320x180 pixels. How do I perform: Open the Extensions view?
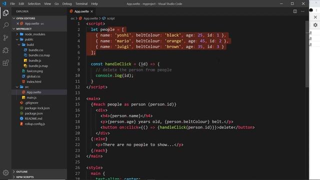[x=5, y=62]
